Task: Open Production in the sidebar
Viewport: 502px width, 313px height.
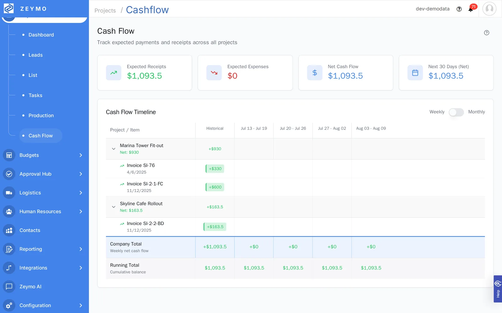Action: click(x=41, y=115)
